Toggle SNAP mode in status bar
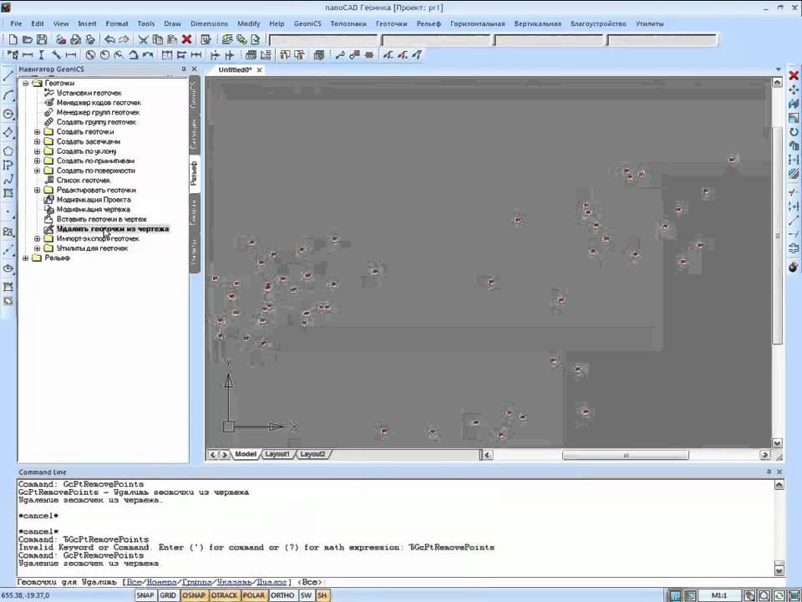The image size is (802, 602). [145, 595]
